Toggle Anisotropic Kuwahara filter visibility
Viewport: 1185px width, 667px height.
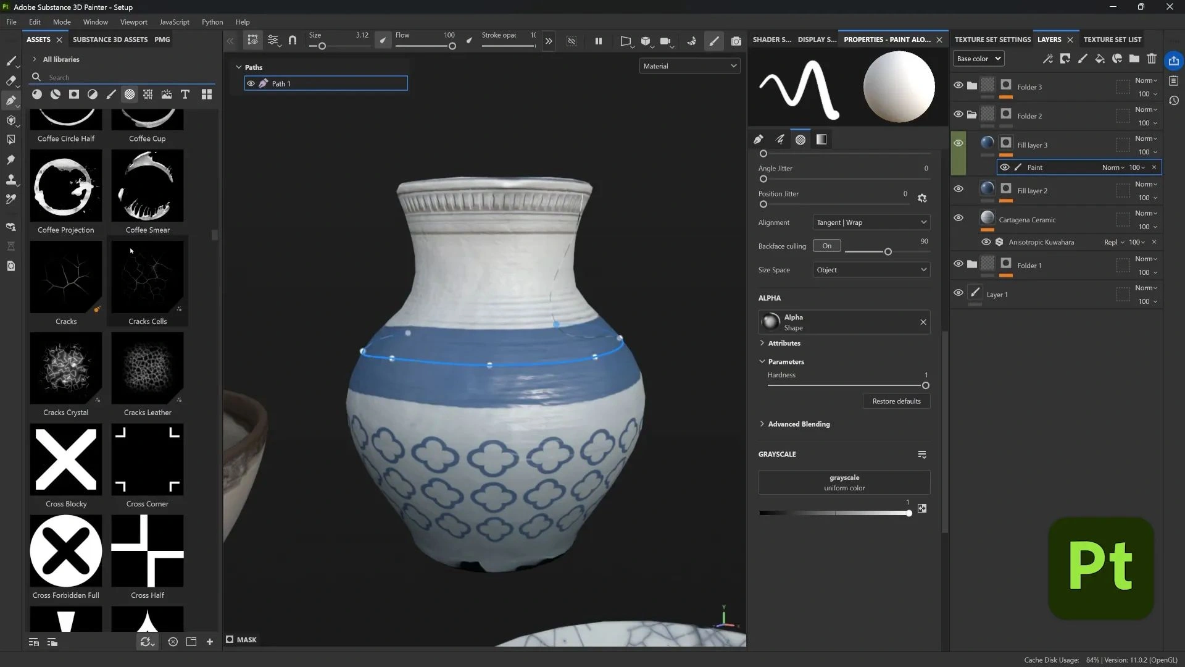986,242
